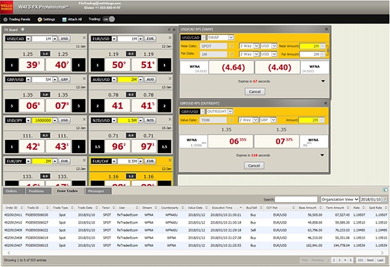Detach the FX Board panel icon
Viewport: 390px width, 267px height.
point(169,30)
